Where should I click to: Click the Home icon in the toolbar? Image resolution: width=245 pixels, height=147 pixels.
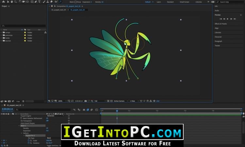tap(4, 2)
